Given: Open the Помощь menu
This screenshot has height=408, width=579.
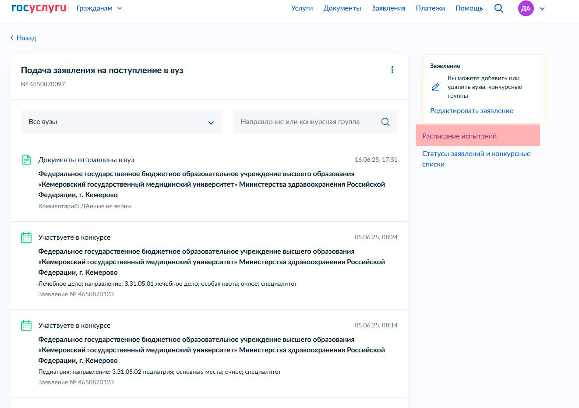Looking at the screenshot, I should tap(469, 8).
